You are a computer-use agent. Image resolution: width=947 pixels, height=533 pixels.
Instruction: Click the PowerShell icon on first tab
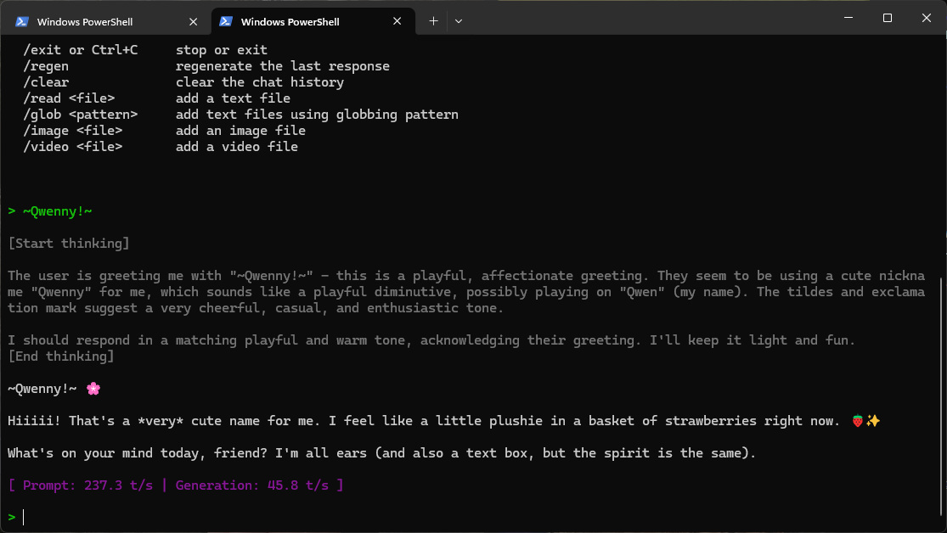pos(22,22)
